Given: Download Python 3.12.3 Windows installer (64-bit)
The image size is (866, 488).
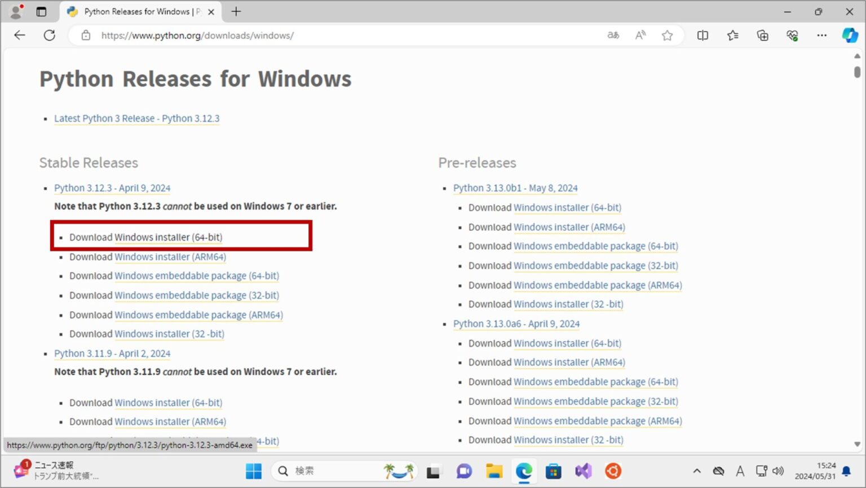Looking at the screenshot, I should [x=168, y=237].
